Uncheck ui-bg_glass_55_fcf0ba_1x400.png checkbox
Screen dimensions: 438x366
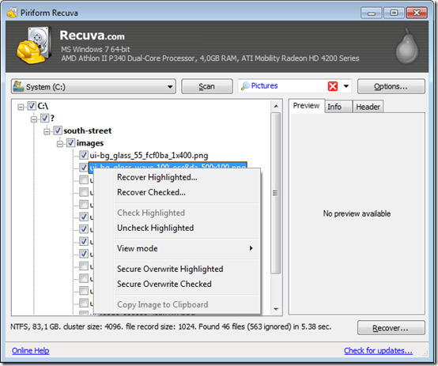pos(84,155)
